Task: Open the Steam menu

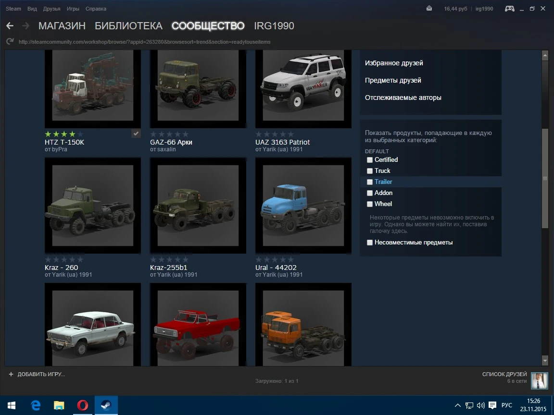Action: (13, 8)
